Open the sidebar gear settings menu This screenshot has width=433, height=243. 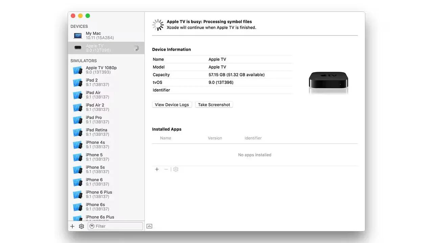(82, 226)
